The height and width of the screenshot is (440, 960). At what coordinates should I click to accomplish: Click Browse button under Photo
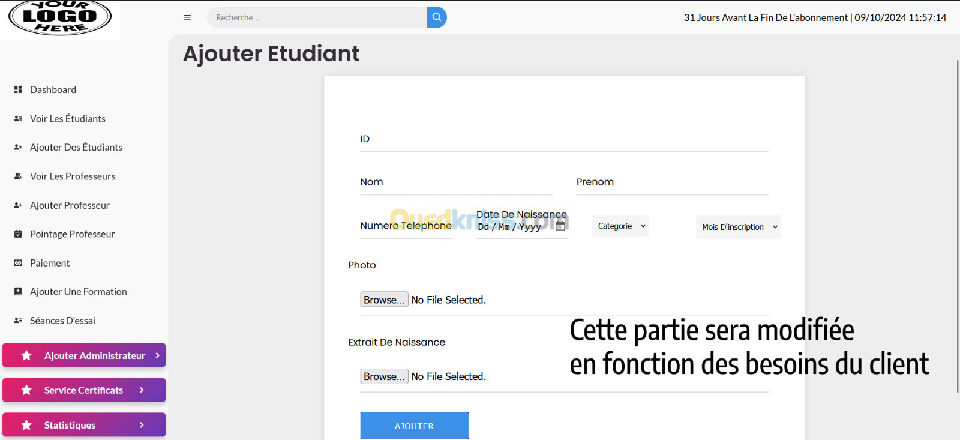pos(384,300)
